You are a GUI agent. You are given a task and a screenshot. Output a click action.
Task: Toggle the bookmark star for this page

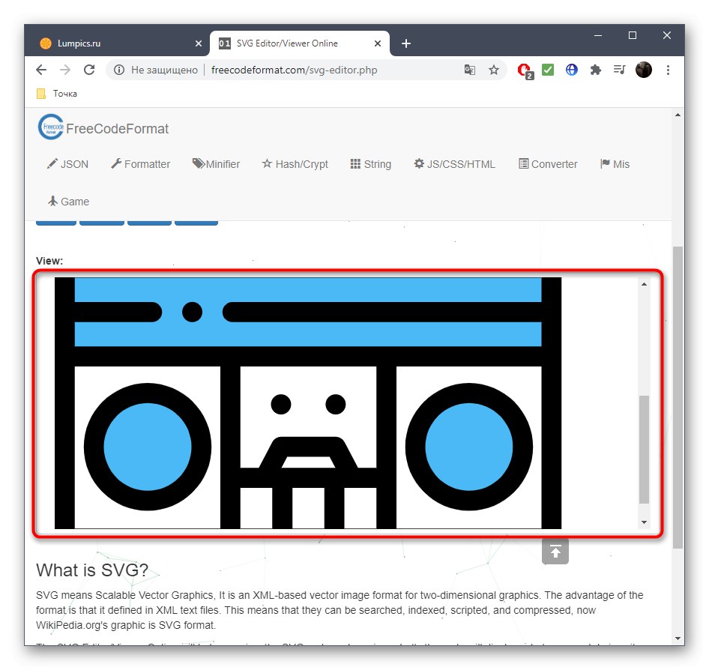(x=494, y=69)
